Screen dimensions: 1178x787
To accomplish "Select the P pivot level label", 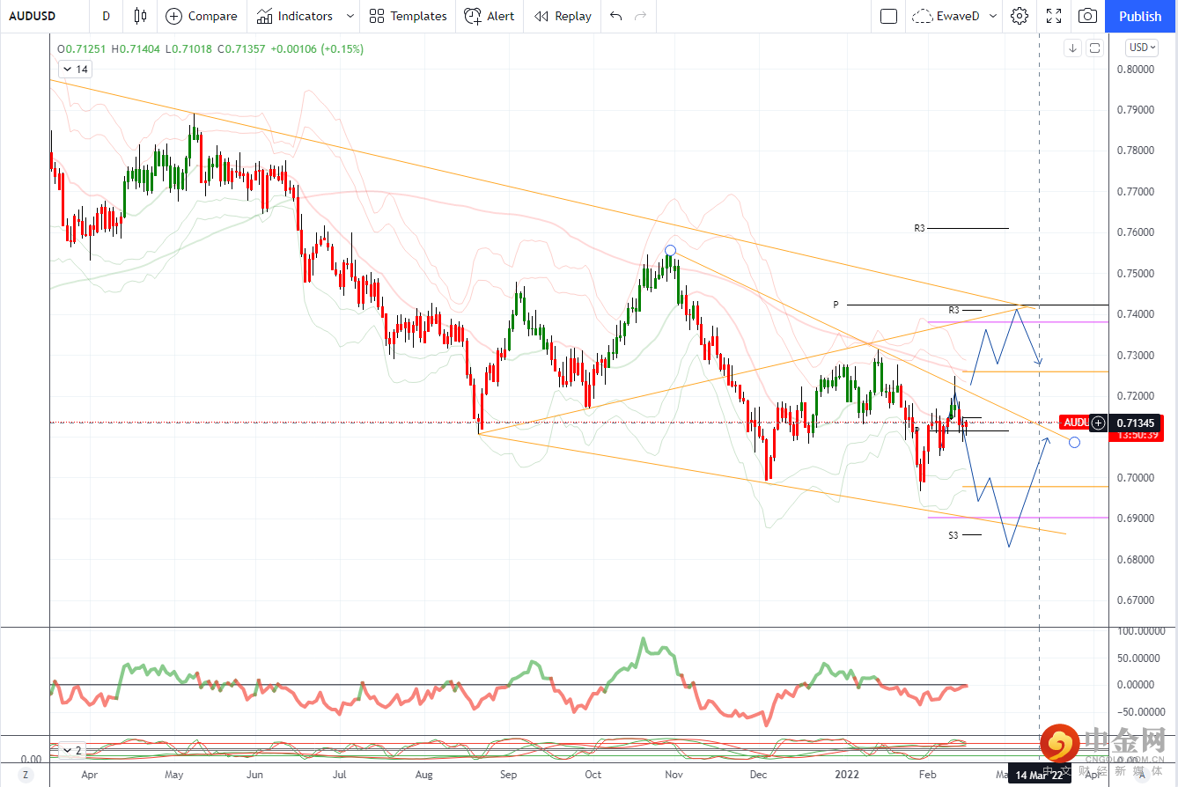I will coord(836,305).
